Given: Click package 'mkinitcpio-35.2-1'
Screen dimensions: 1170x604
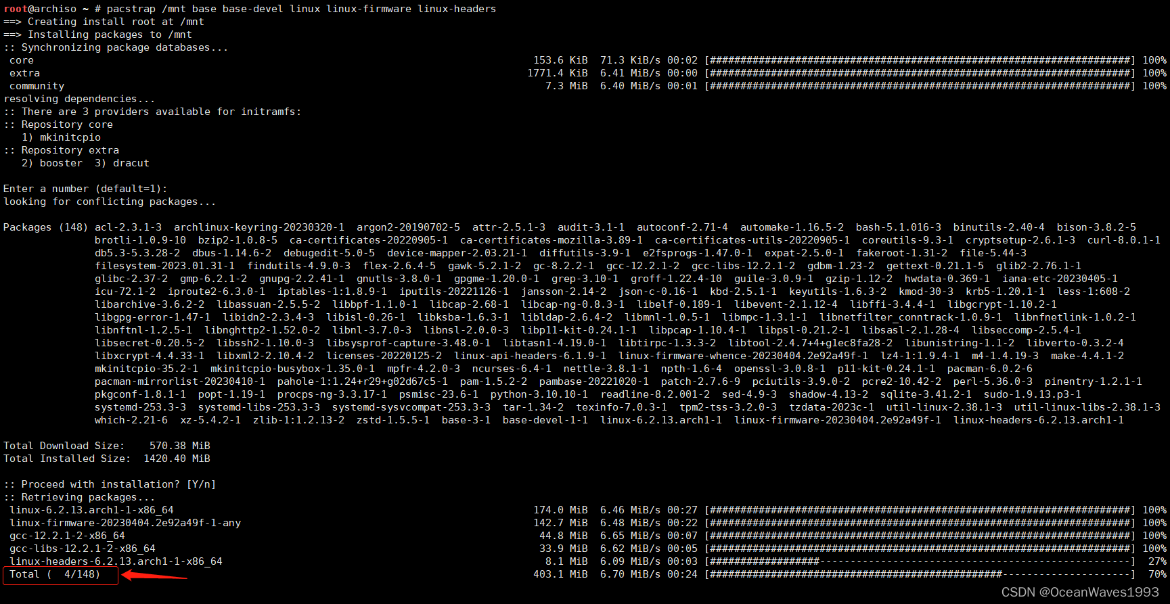Looking at the screenshot, I should (x=146, y=369).
